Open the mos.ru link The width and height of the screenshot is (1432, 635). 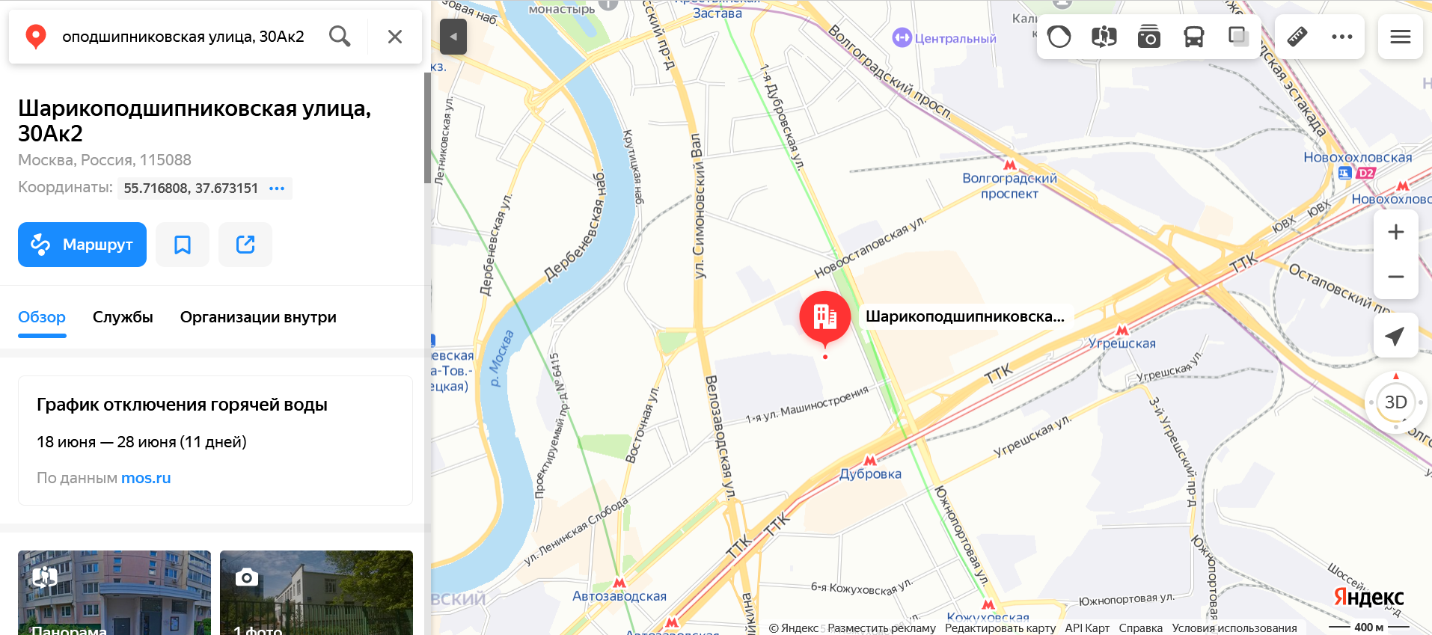146,478
